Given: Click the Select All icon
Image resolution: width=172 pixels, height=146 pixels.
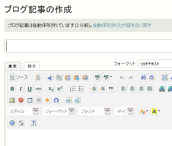Looking at the screenshot, I should tap(164, 77).
